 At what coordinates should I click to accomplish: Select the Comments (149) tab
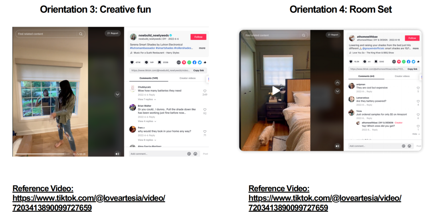pyautogui.click(x=149, y=78)
